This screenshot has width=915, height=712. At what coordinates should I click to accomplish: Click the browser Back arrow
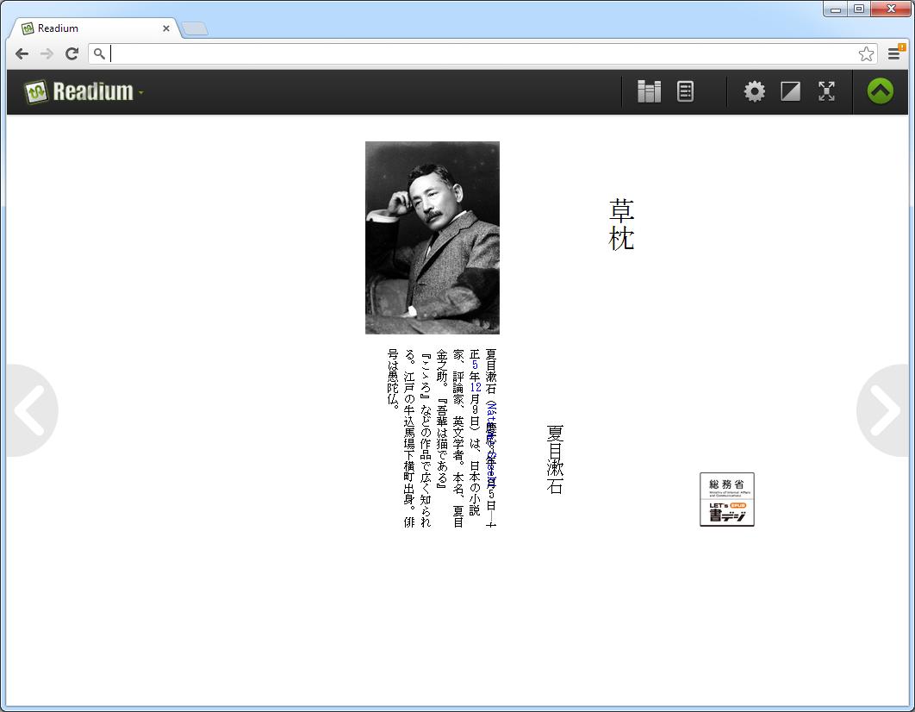(22, 54)
